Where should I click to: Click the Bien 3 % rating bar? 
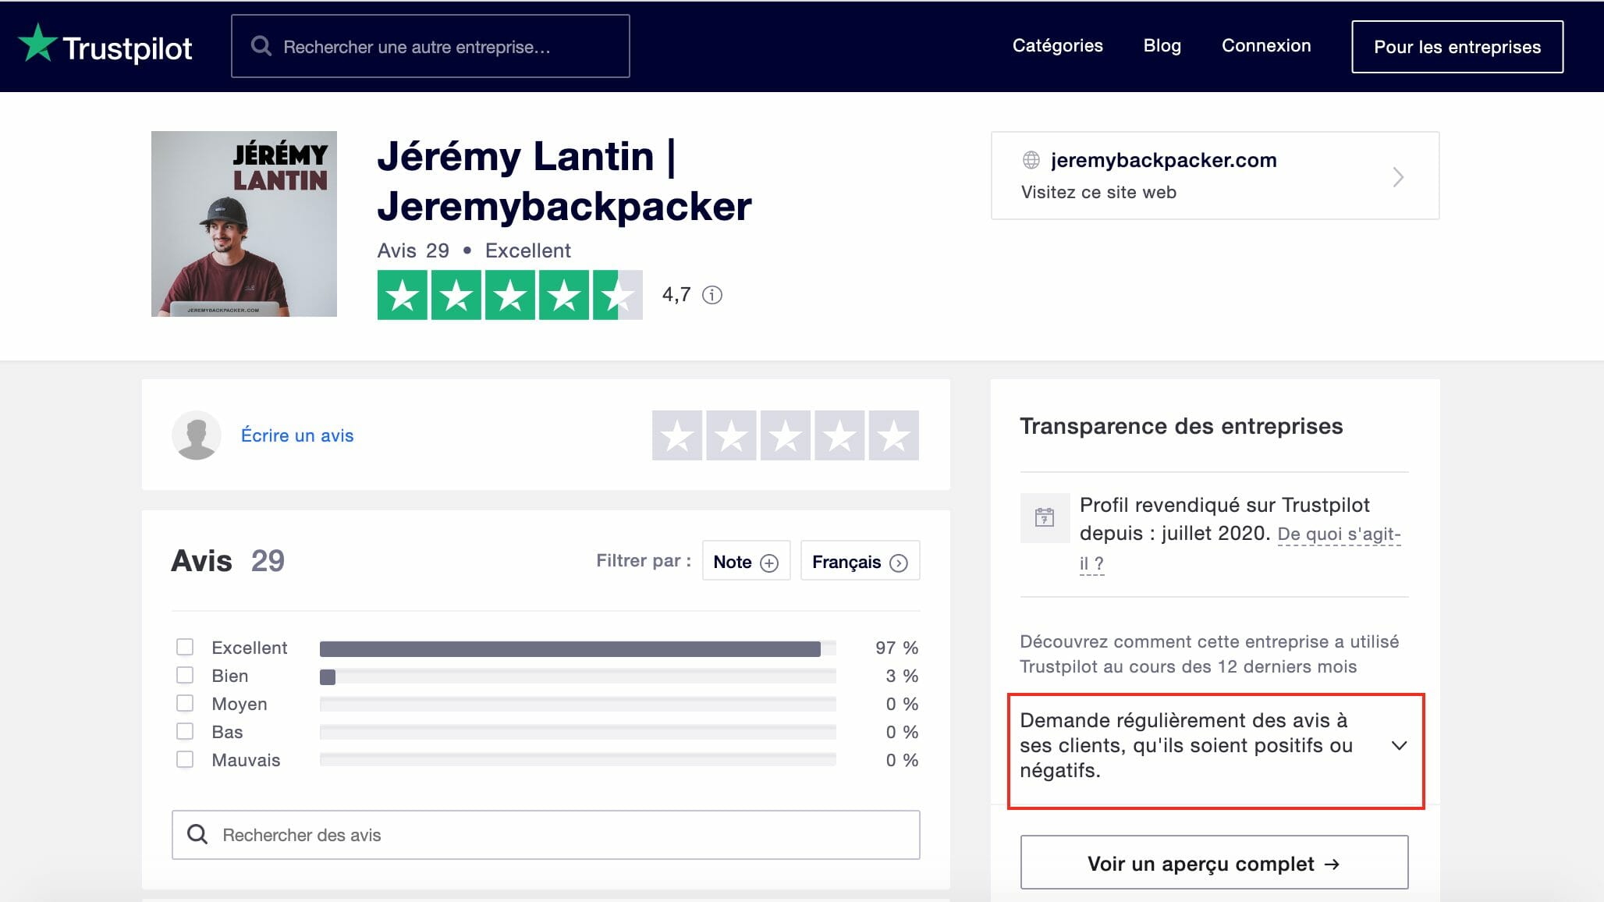[577, 676]
